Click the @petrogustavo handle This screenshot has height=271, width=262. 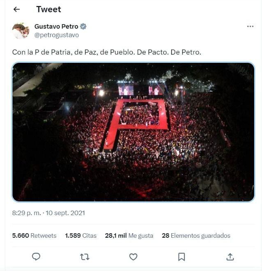pyautogui.click(x=57, y=35)
